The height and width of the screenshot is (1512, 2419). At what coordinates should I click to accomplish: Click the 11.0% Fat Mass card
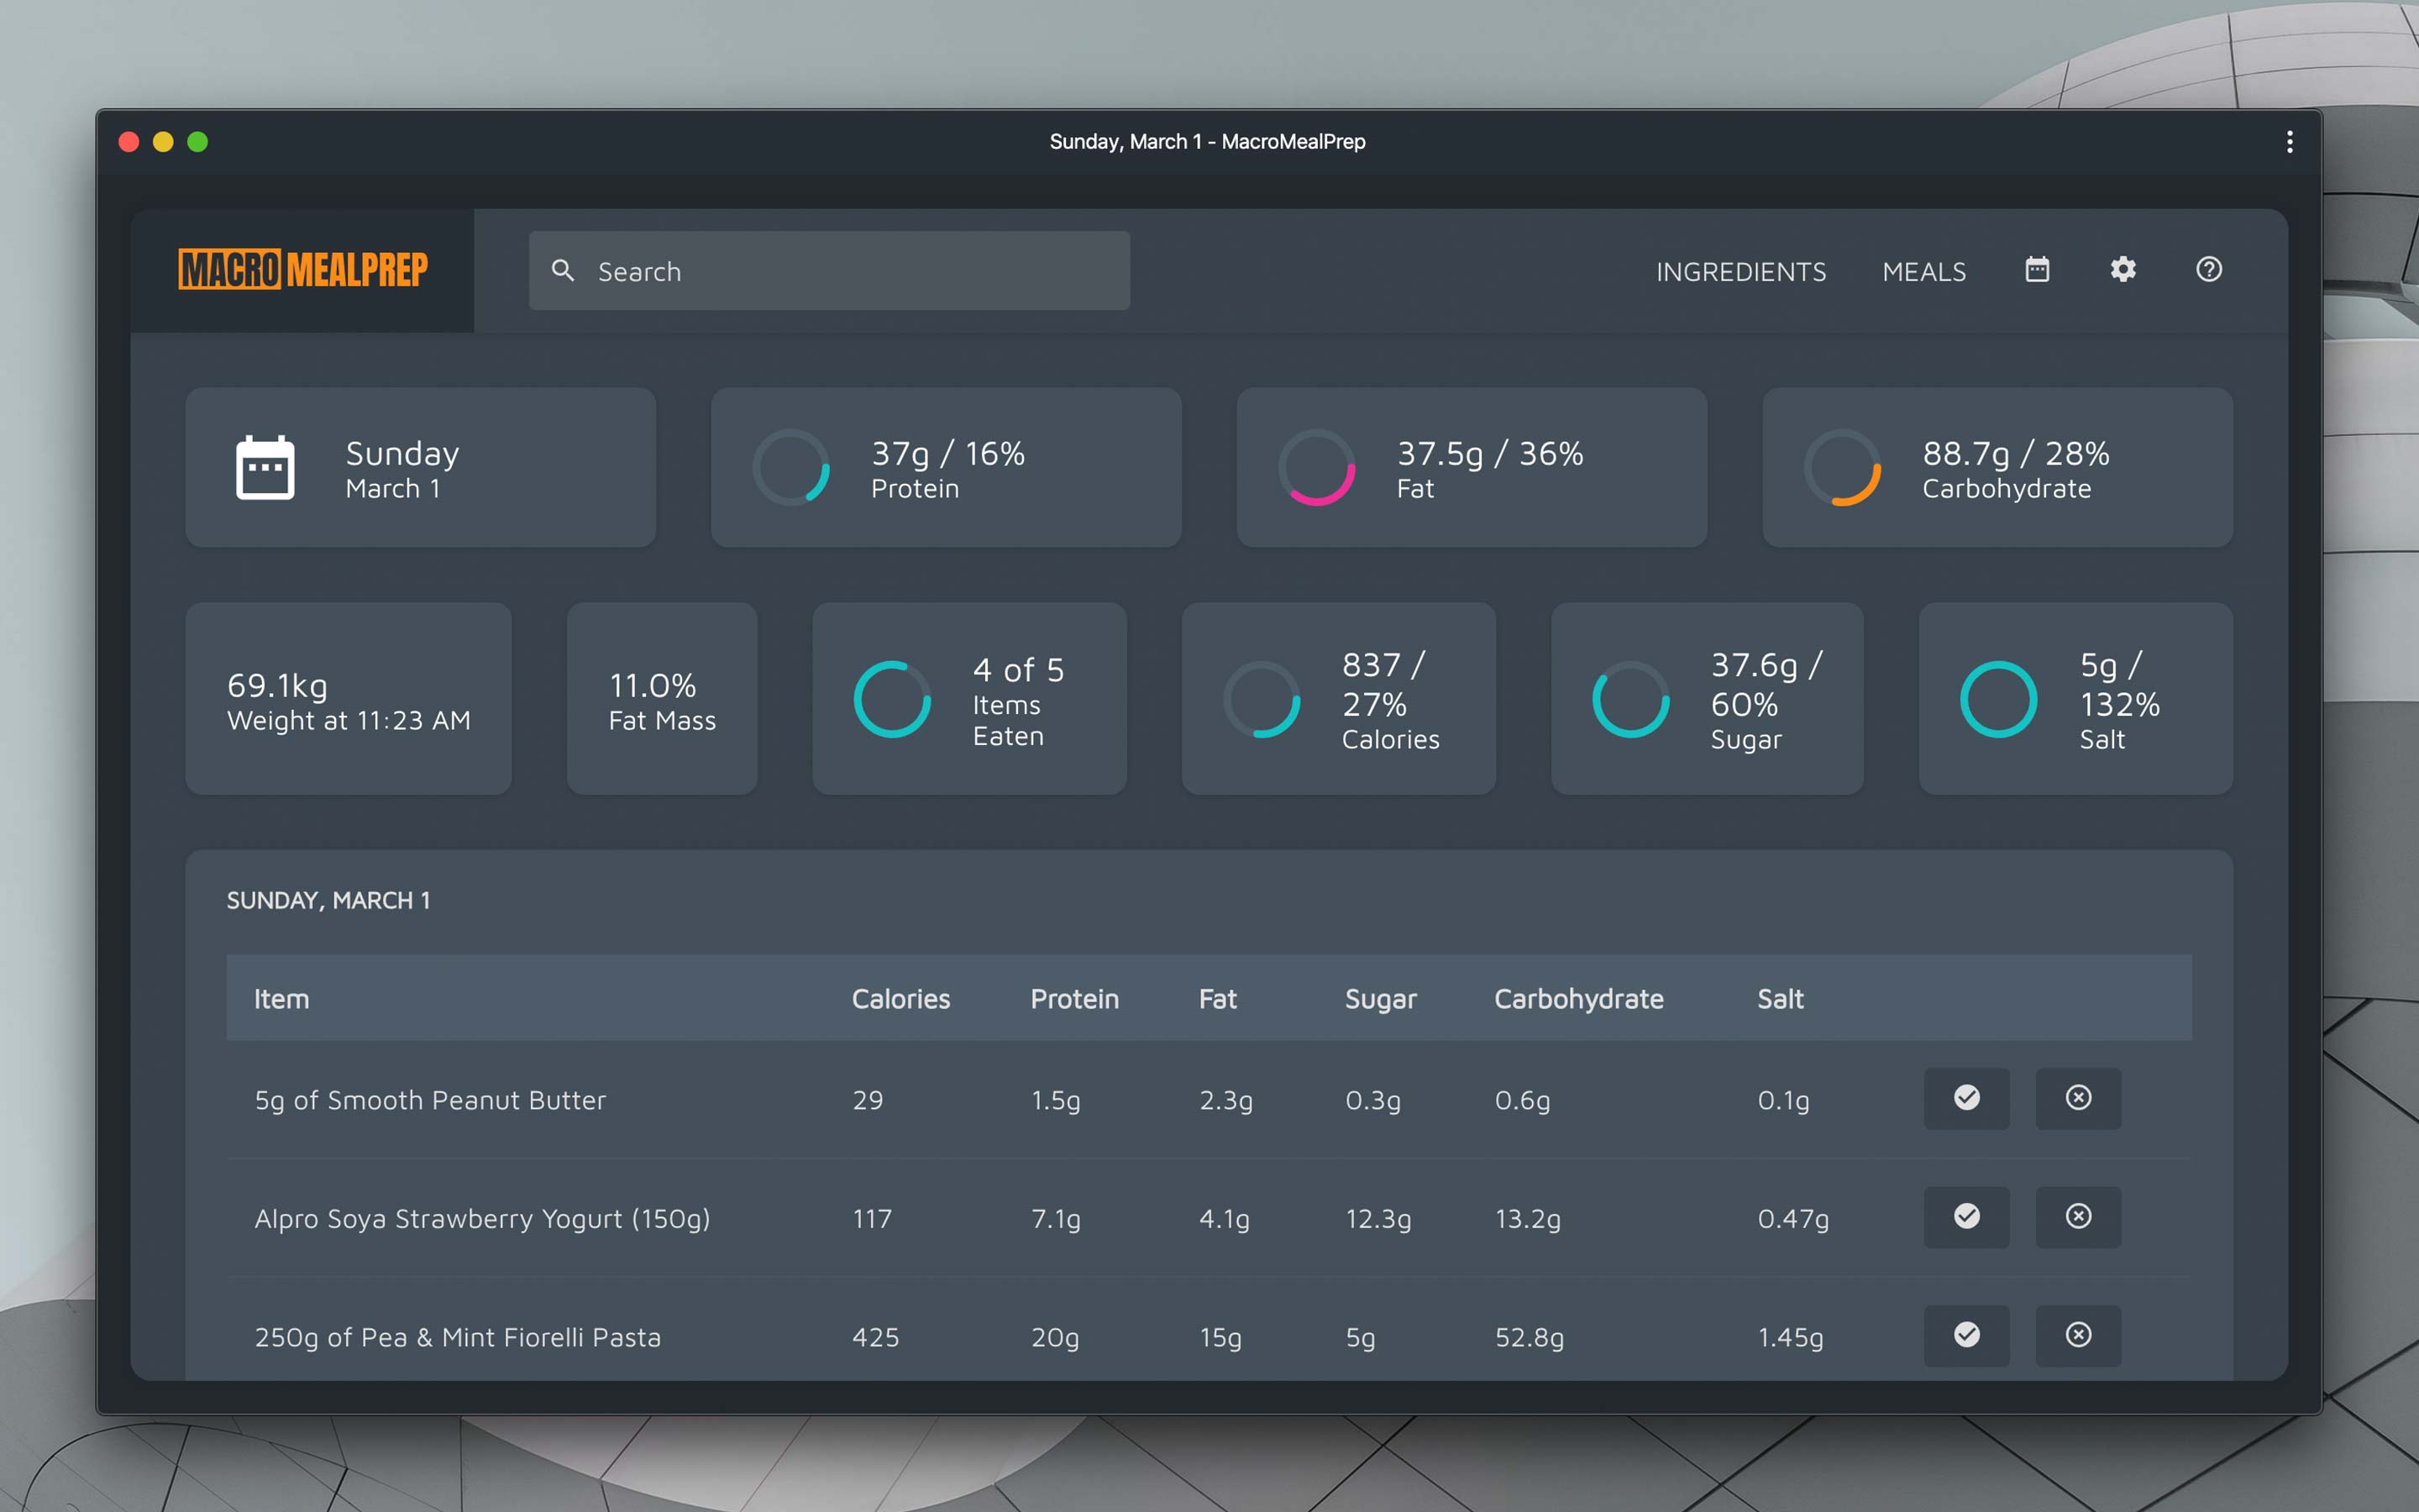[x=662, y=699]
